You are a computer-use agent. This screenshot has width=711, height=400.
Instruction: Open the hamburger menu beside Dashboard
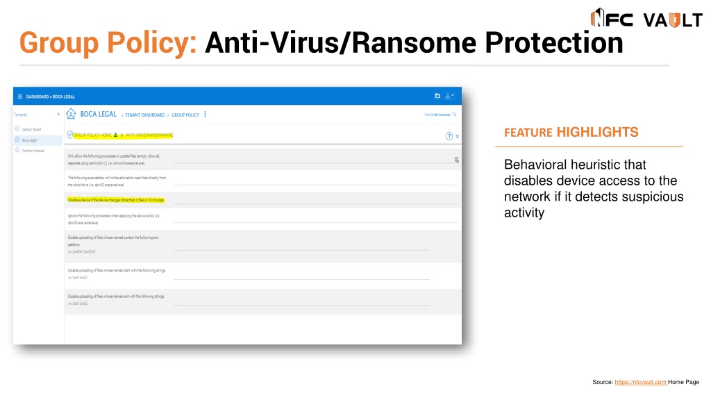coord(20,97)
